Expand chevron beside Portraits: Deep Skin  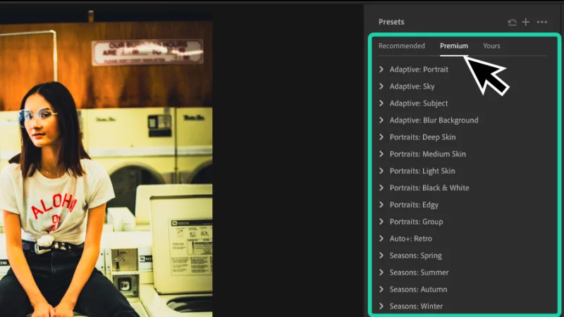click(381, 137)
